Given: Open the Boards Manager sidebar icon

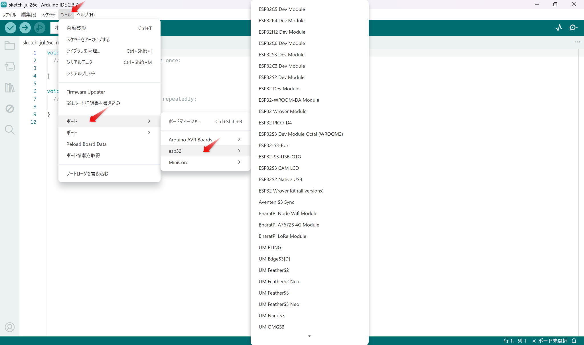Looking at the screenshot, I should [x=10, y=66].
